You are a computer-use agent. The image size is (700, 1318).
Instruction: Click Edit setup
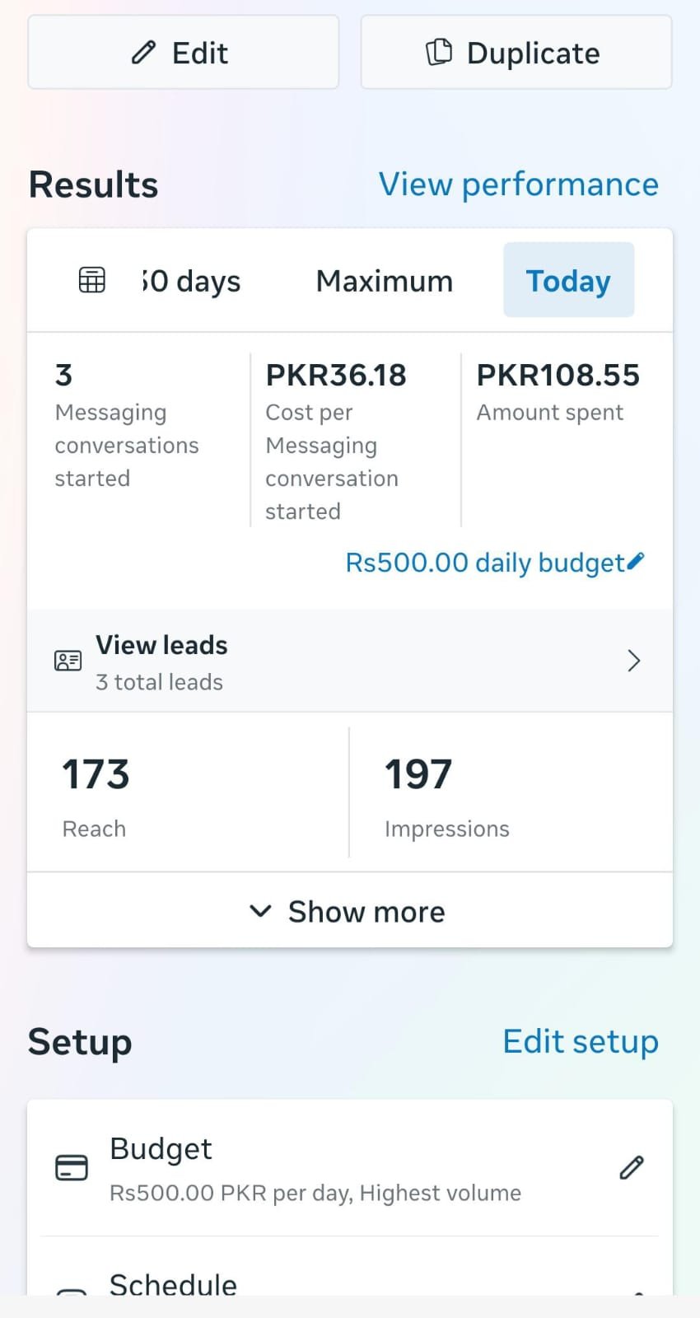pos(581,1040)
